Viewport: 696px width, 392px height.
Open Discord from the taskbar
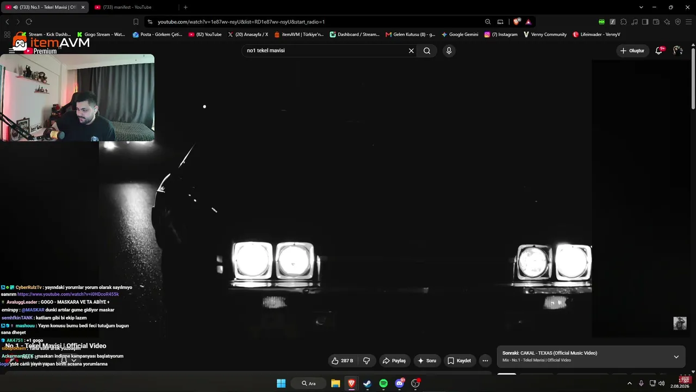[400, 383]
